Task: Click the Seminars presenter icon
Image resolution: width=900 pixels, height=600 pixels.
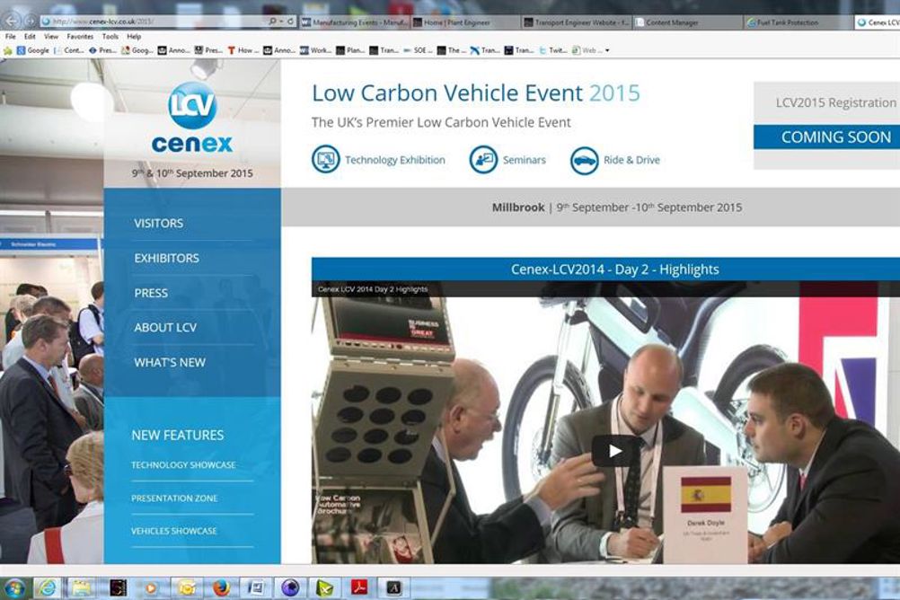Action: [x=483, y=160]
